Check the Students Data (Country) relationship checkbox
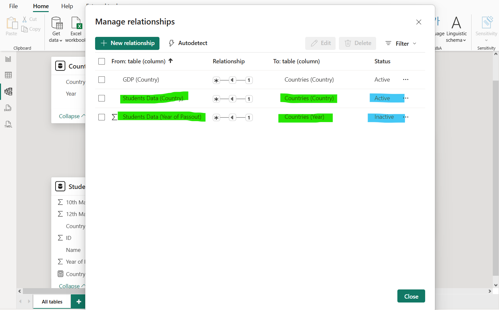 (x=102, y=98)
